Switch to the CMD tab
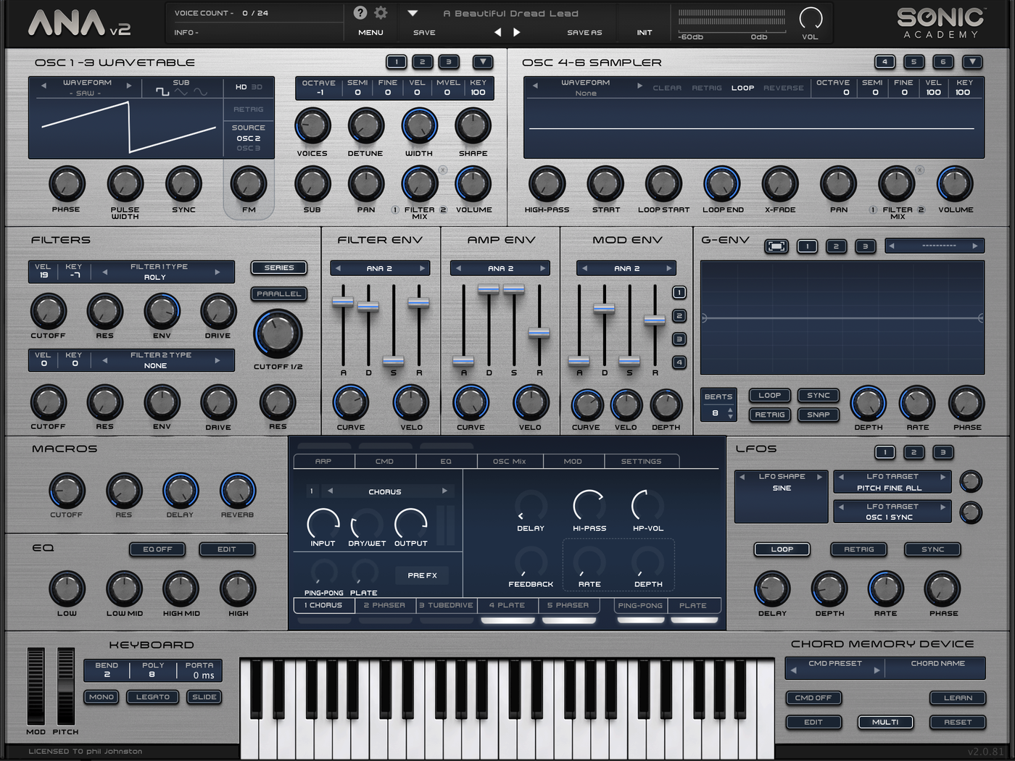Viewport: 1015px width, 761px height. coord(385,461)
